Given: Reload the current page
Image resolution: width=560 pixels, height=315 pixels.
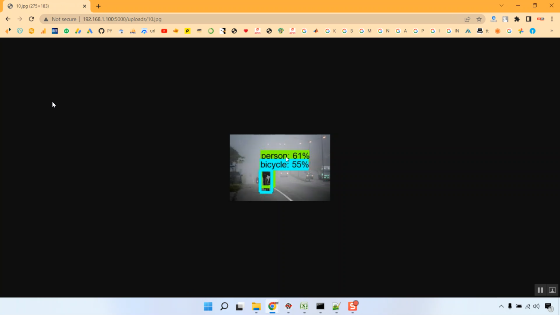Looking at the screenshot, I should pyautogui.click(x=31, y=19).
